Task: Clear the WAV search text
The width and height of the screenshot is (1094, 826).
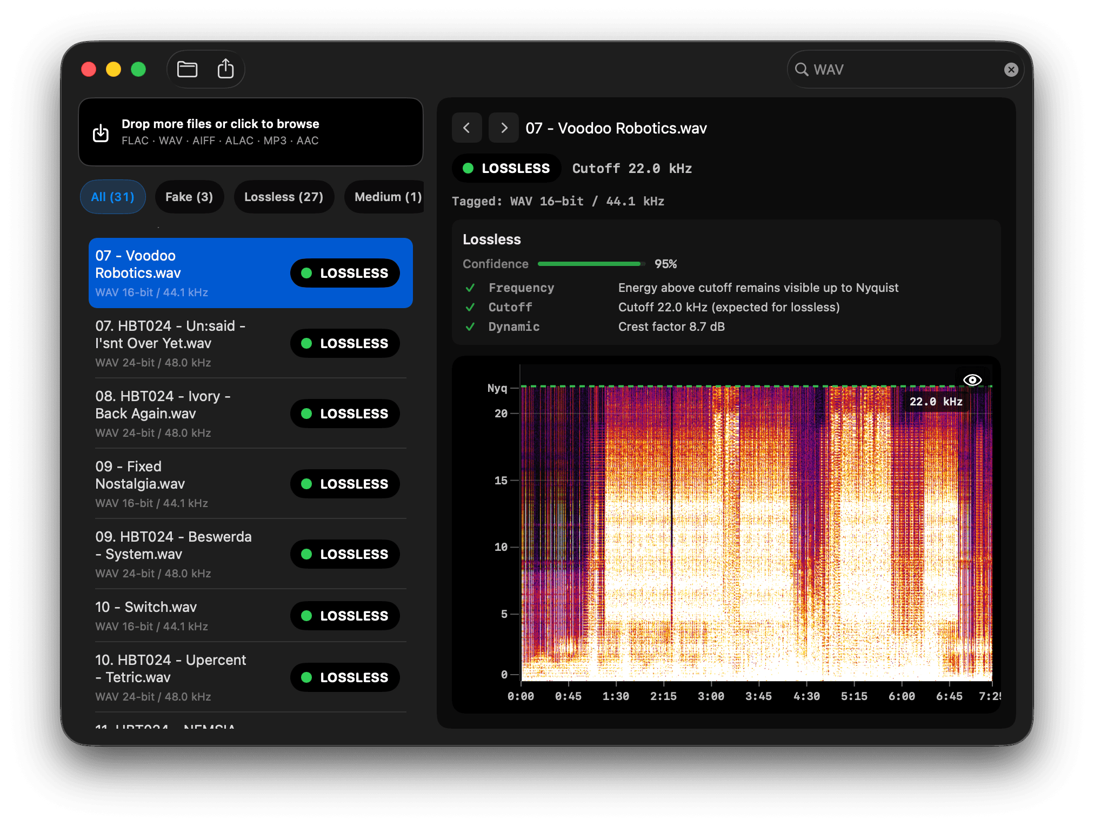Action: [1011, 69]
